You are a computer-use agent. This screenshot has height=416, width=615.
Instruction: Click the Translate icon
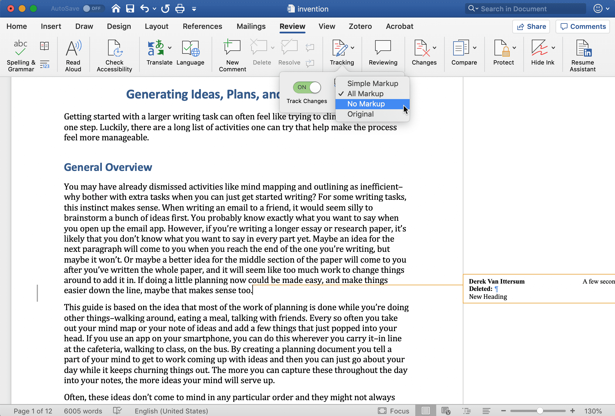point(156,48)
